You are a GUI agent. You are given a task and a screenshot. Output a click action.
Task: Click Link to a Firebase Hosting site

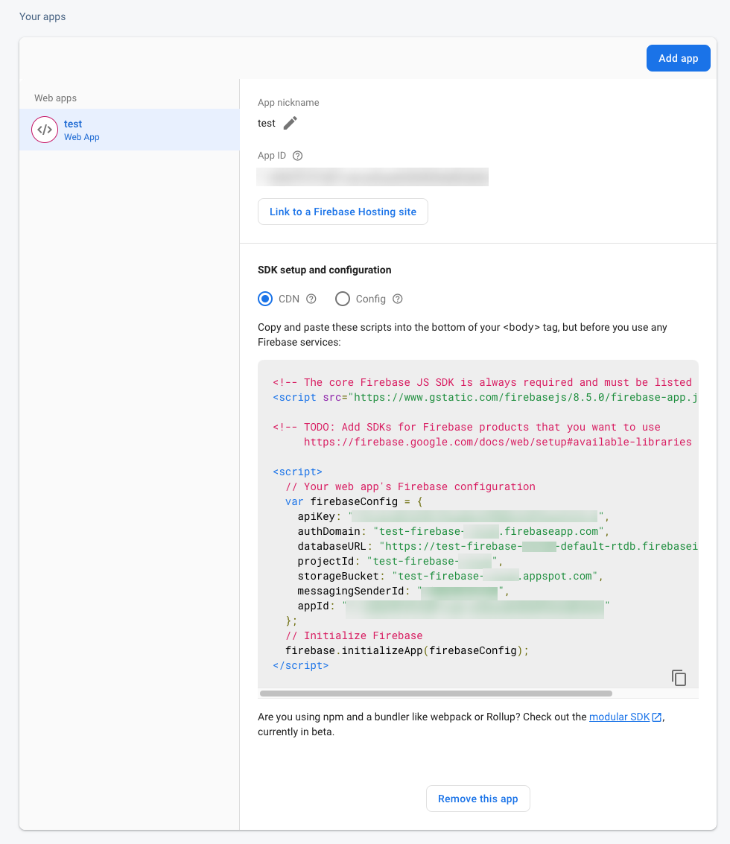click(x=343, y=212)
